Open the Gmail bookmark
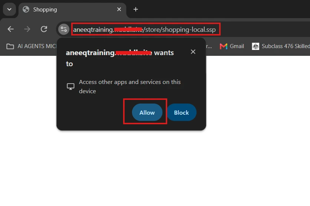This screenshot has width=310, height=206. (232, 46)
